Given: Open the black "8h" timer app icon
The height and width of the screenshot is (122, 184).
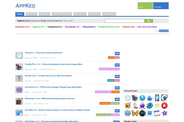Looking at the screenshot, I should pos(142,113).
